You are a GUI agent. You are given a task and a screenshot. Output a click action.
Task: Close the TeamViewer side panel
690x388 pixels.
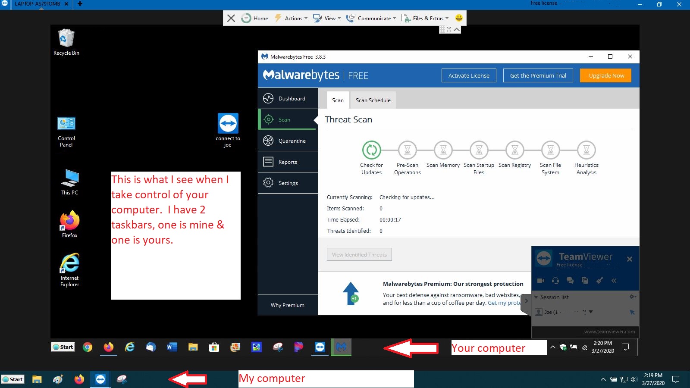pyautogui.click(x=629, y=259)
